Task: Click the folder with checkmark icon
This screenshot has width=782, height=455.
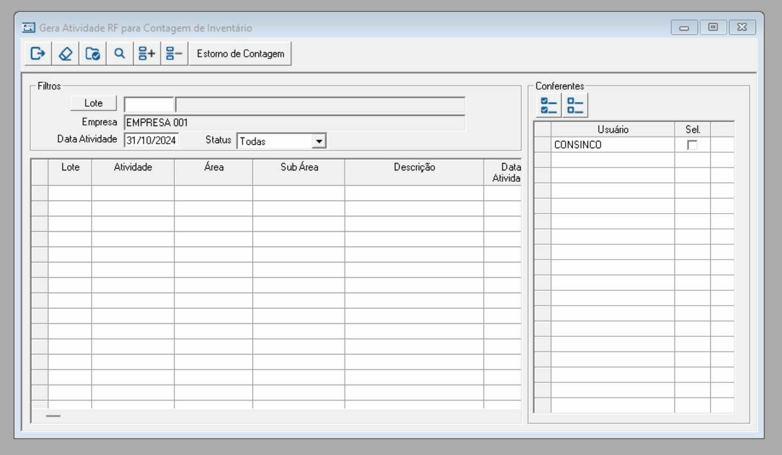Action: (93, 54)
